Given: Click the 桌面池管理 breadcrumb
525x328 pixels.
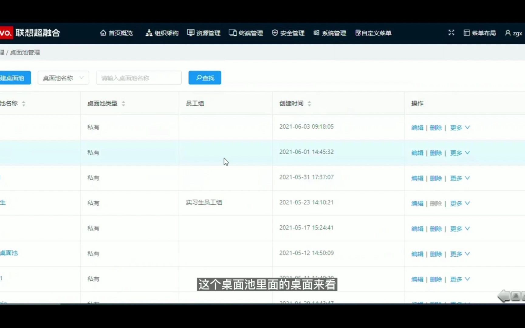Looking at the screenshot, I should pos(25,53).
